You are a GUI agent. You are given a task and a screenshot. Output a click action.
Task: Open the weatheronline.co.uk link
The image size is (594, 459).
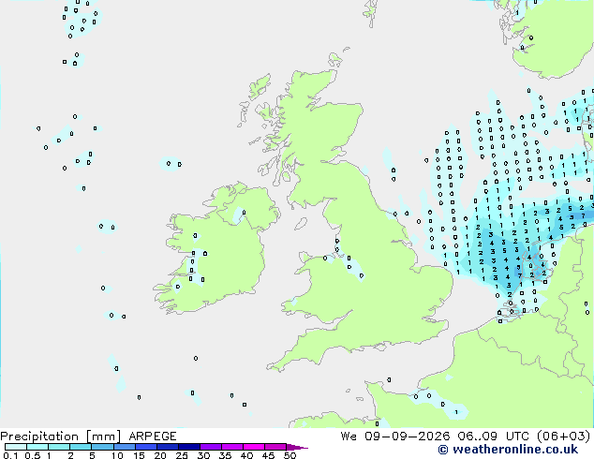(x=514, y=450)
